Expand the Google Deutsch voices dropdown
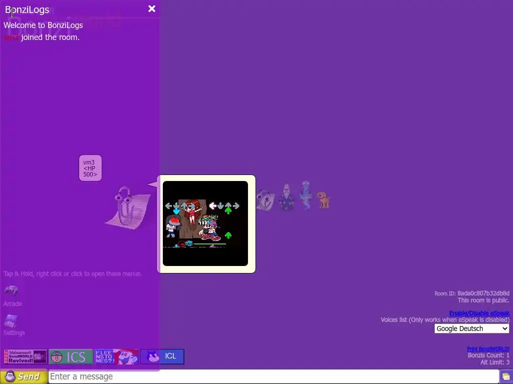Viewport: 513px width, 384px height. (x=472, y=328)
